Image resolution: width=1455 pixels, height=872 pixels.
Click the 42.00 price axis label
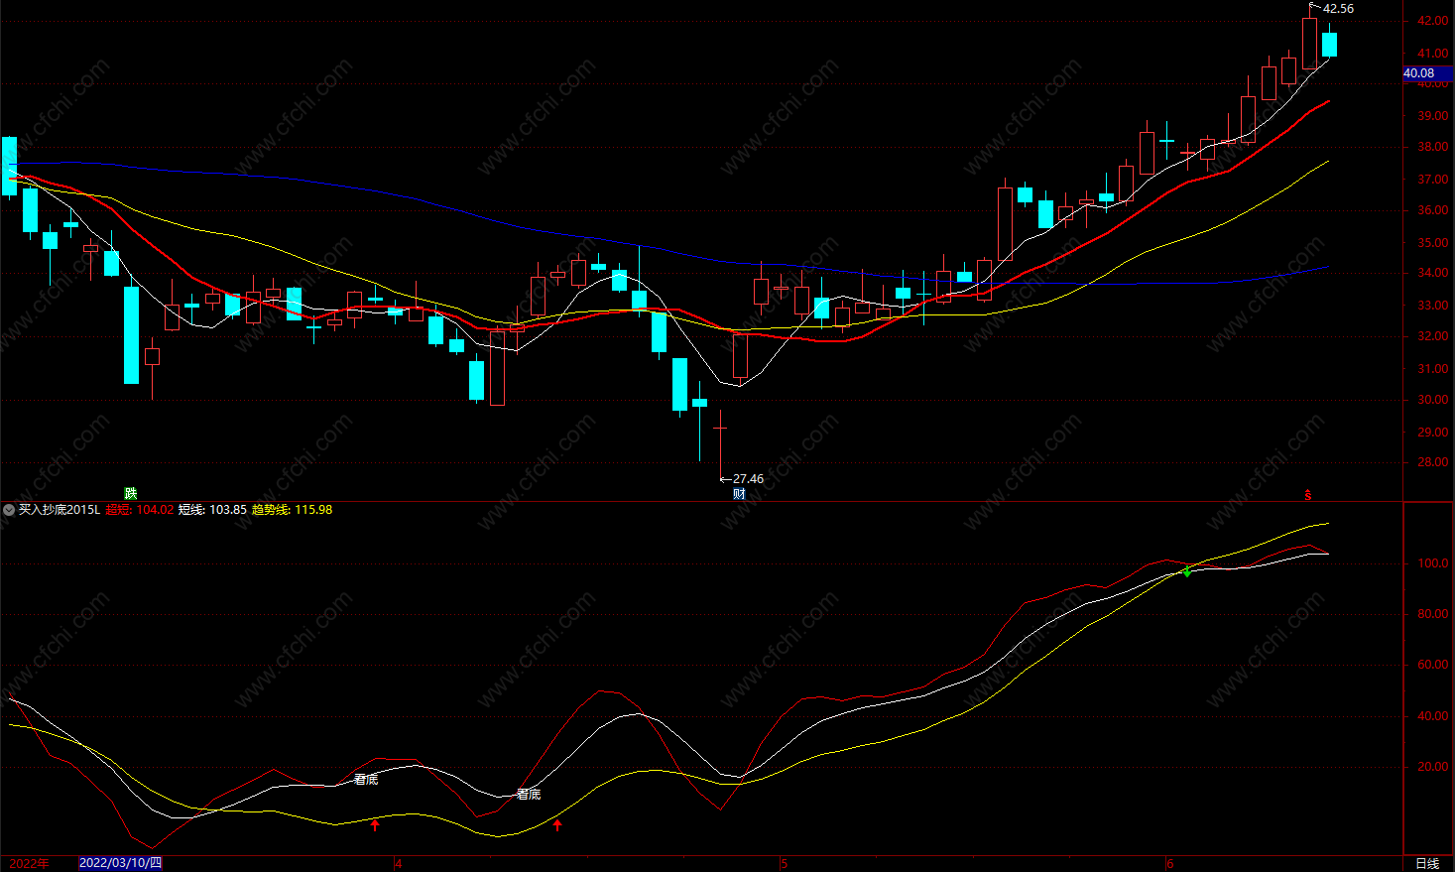[x=1432, y=21]
